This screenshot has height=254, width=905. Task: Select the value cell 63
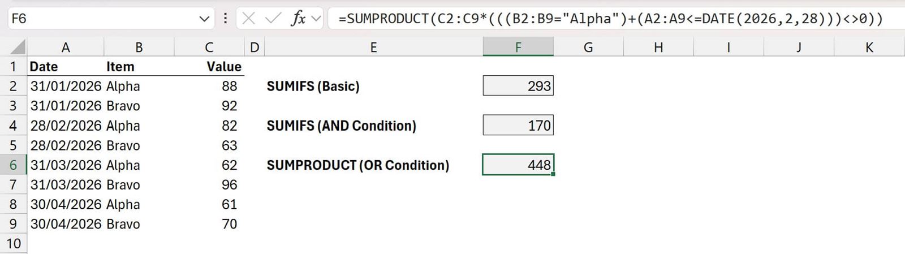pyautogui.click(x=209, y=145)
